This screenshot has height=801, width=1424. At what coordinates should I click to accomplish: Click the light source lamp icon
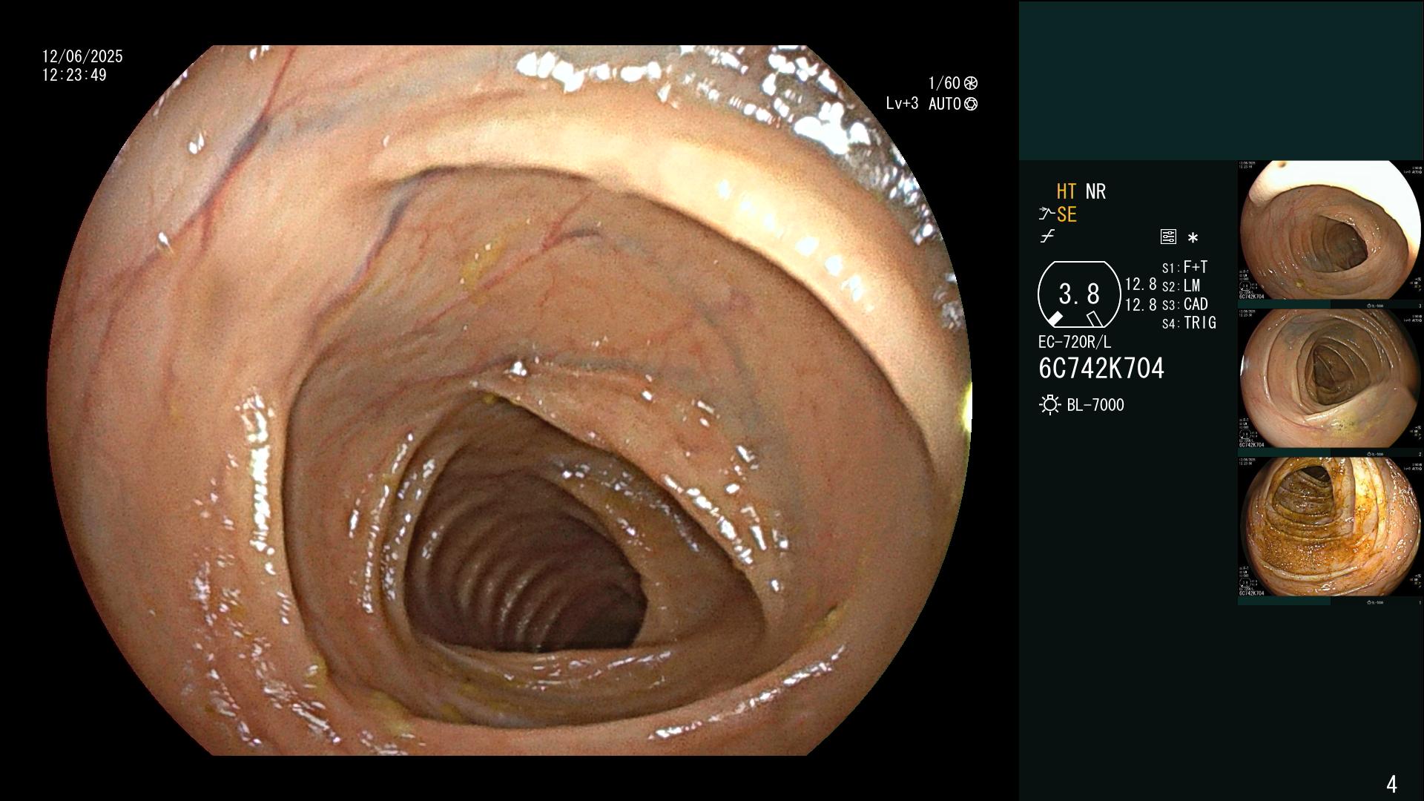pos(1049,405)
